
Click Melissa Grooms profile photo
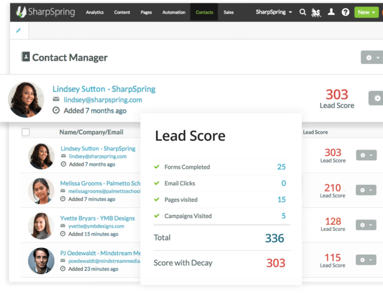point(41,191)
